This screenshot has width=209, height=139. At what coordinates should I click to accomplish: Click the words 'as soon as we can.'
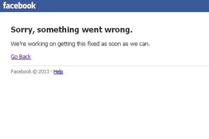coord(125,44)
